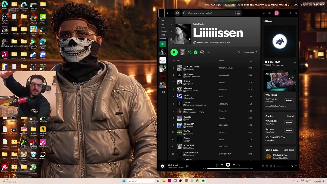Pause from the bottom player bar

228,165
